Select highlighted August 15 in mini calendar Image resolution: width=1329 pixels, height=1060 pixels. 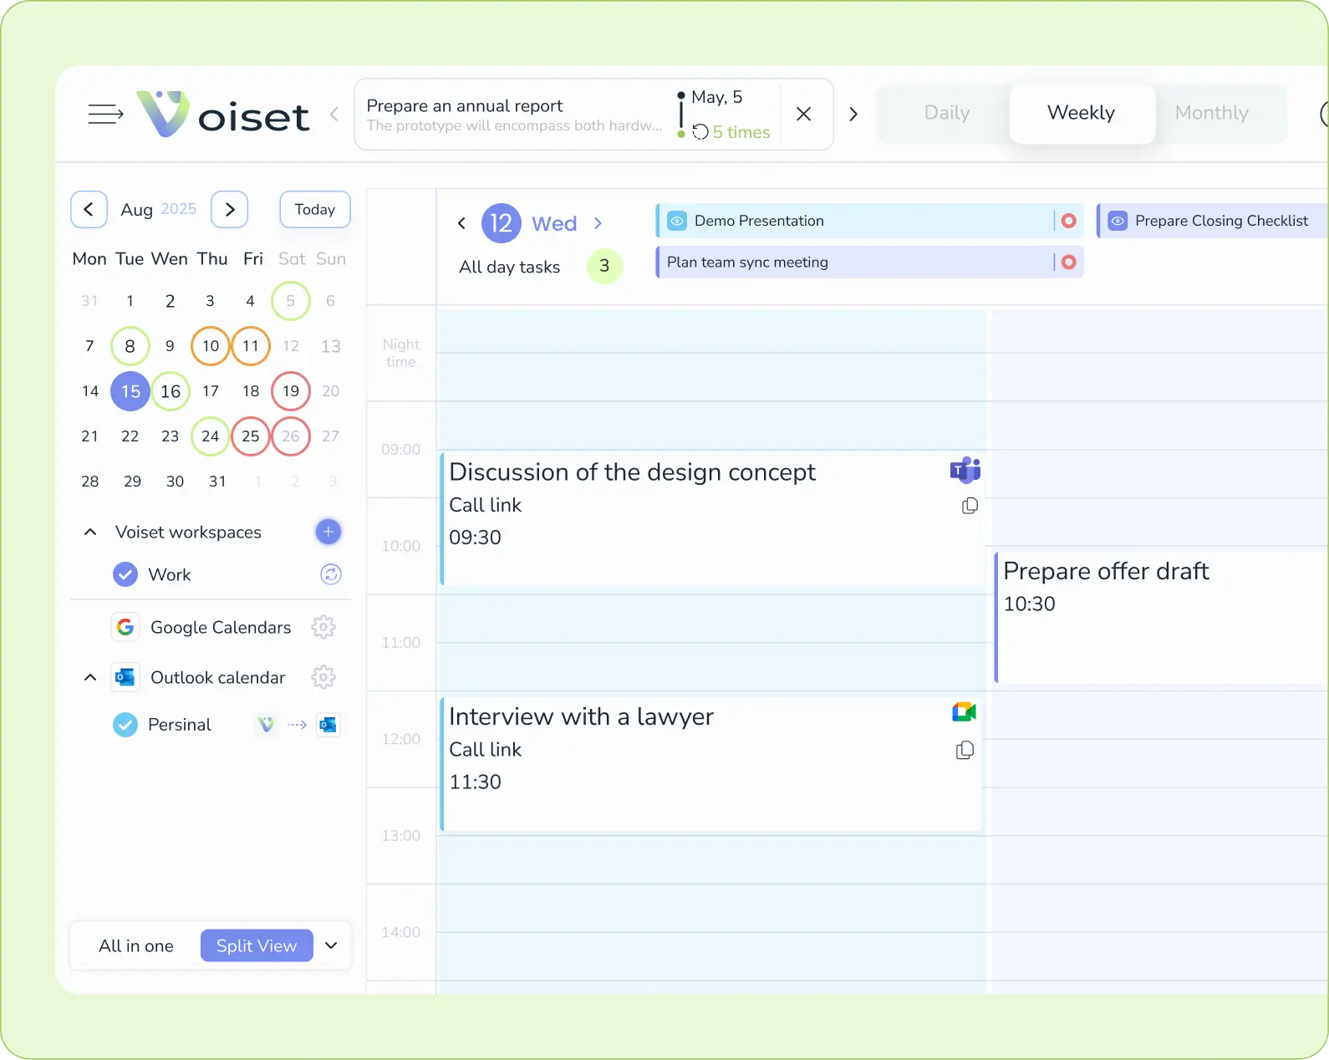pos(130,391)
